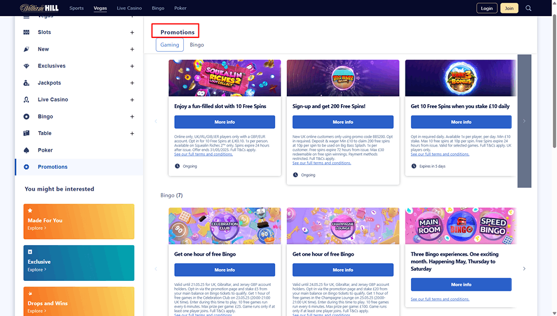The image size is (557, 316).
Task: Click the Table cards icon
Action: click(x=26, y=133)
